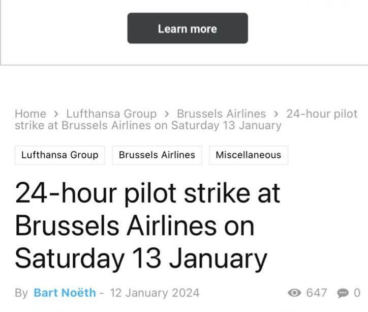The height and width of the screenshot is (312, 368).
Task: Open the Home breadcrumb link
Action: point(30,114)
